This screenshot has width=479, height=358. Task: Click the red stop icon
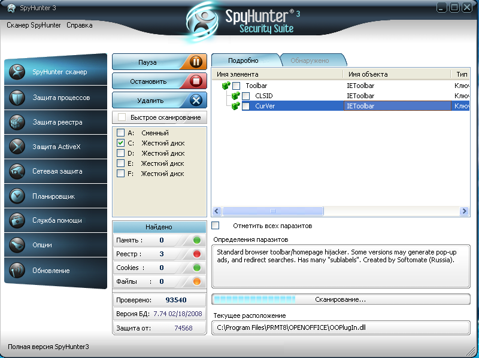(x=196, y=81)
